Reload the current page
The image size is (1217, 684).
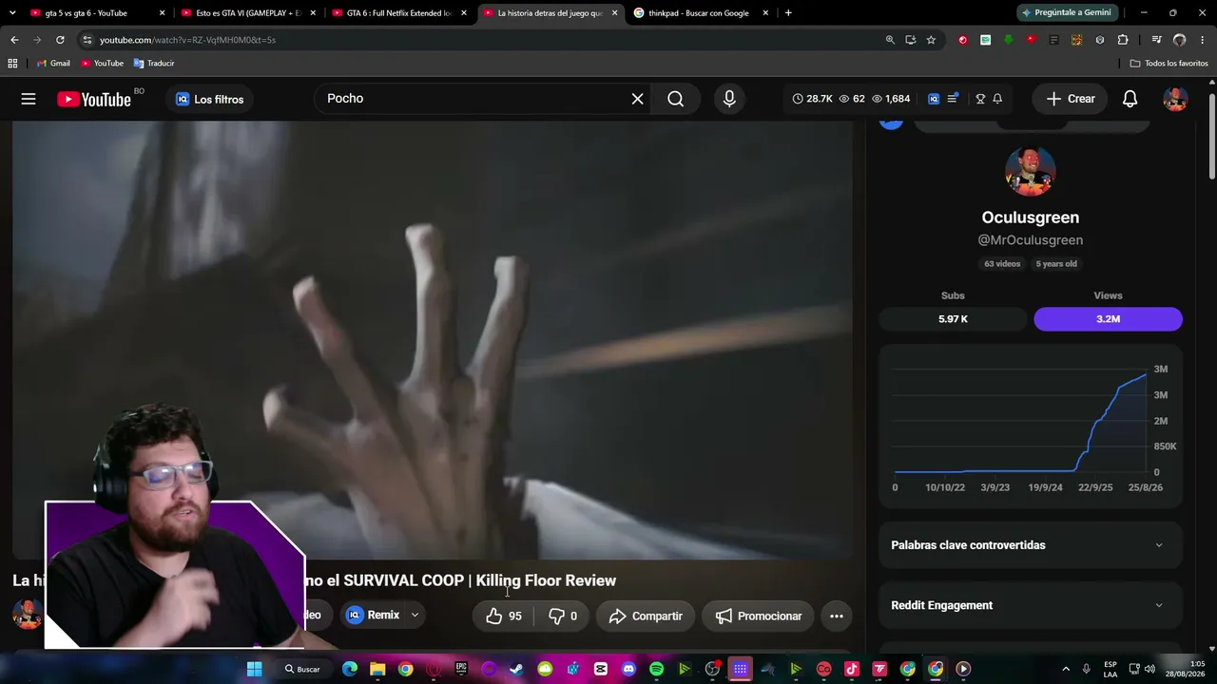tap(60, 40)
